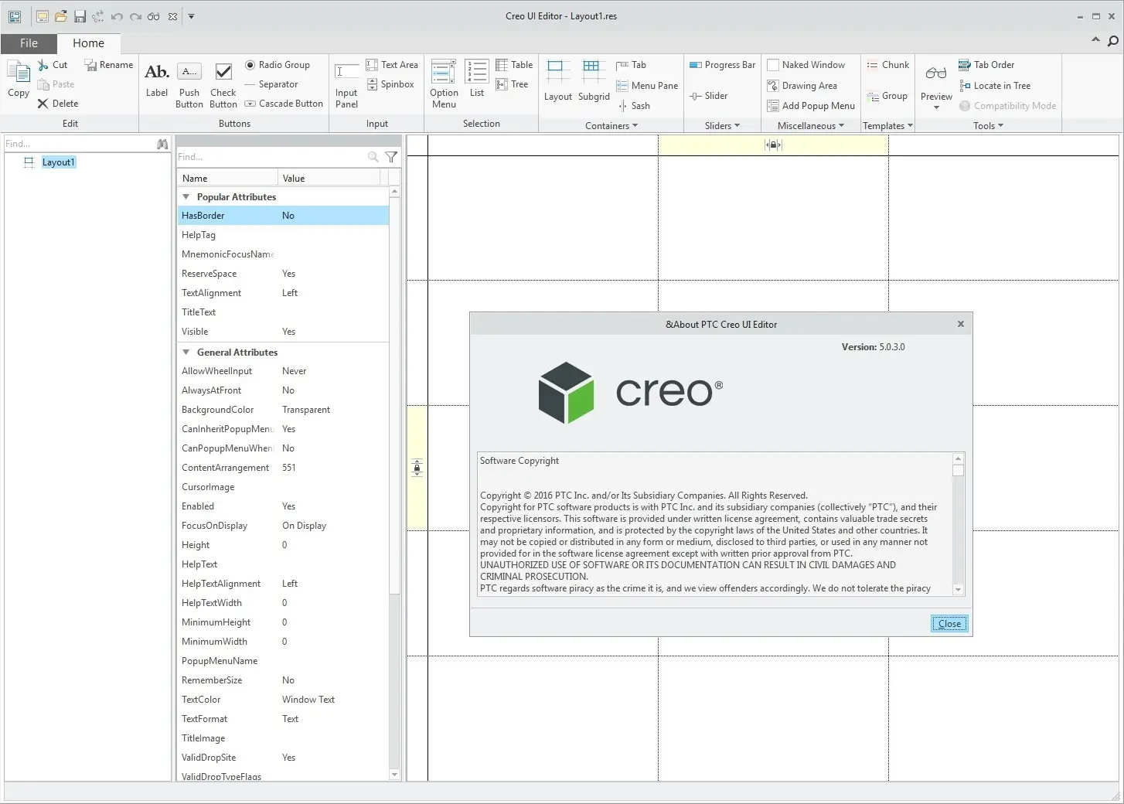
Task: Click the Rename tool in the ribbon
Action: click(x=108, y=65)
